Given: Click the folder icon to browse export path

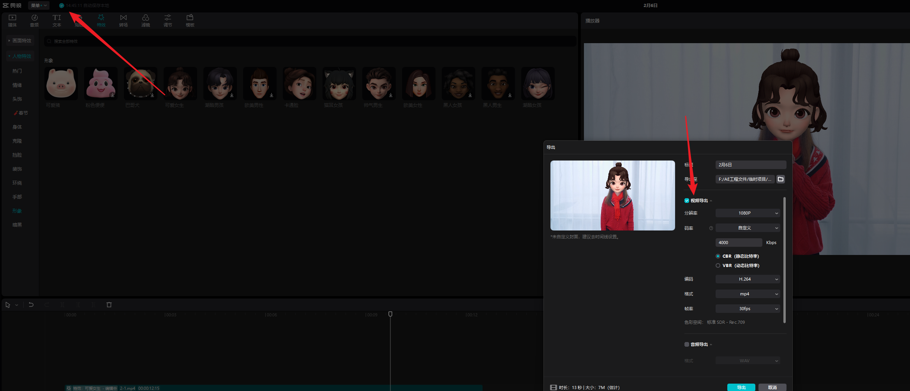Looking at the screenshot, I should pos(781,179).
